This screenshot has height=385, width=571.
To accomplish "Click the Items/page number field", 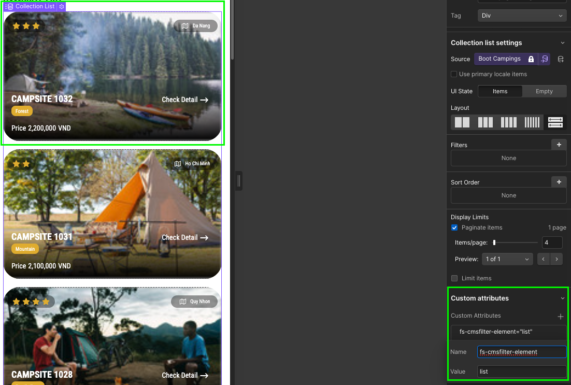I will pos(552,243).
